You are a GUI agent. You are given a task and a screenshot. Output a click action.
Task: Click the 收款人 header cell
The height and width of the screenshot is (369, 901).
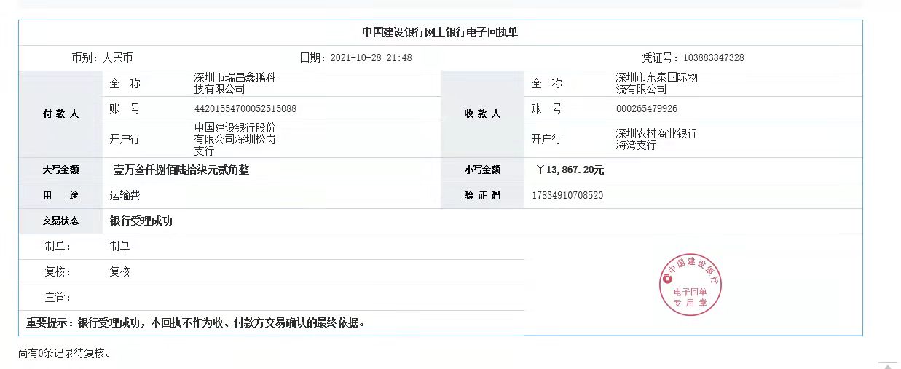point(482,114)
